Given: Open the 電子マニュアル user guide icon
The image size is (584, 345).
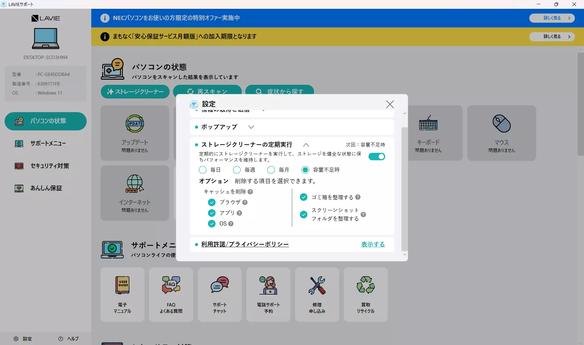Looking at the screenshot, I should 122,285.
